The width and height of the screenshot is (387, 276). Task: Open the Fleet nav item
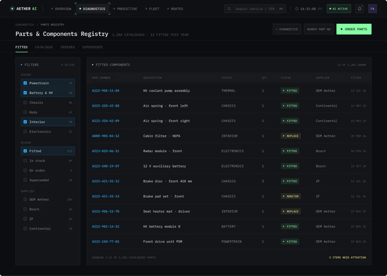(152, 9)
